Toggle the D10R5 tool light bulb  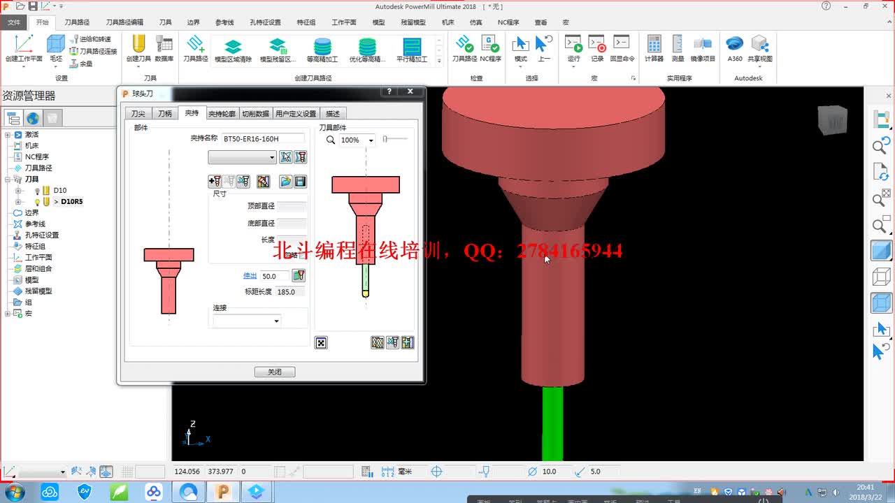tap(38, 201)
